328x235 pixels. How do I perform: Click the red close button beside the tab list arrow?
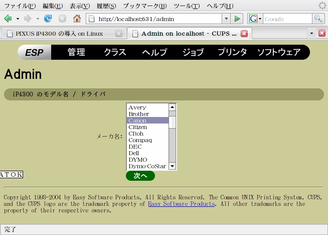(x=322, y=33)
